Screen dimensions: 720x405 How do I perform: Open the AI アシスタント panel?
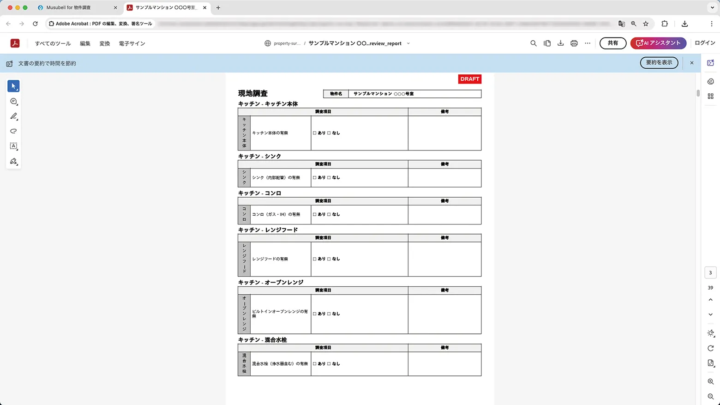658,43
